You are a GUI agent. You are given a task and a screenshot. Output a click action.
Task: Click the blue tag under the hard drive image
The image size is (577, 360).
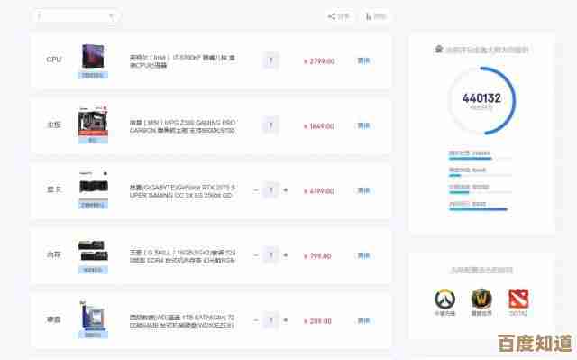click(x=93, y=335)
